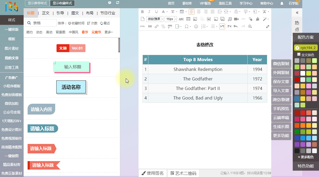
Task: Select 显示收藏样式 toggle
Action: tap(62, 3)
